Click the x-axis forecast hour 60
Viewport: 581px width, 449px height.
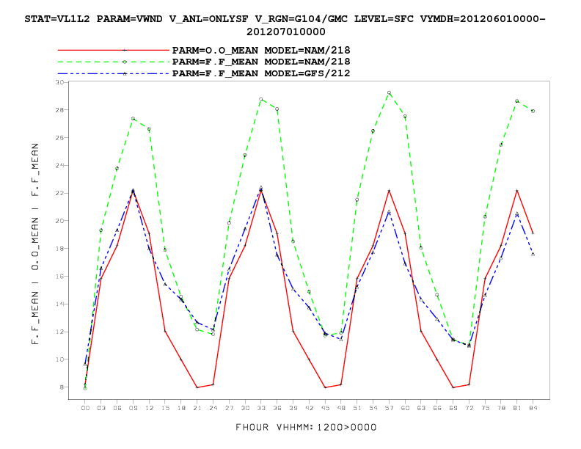405,408
